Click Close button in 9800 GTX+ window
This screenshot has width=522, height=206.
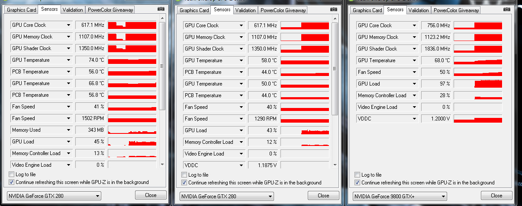point(496,196)
